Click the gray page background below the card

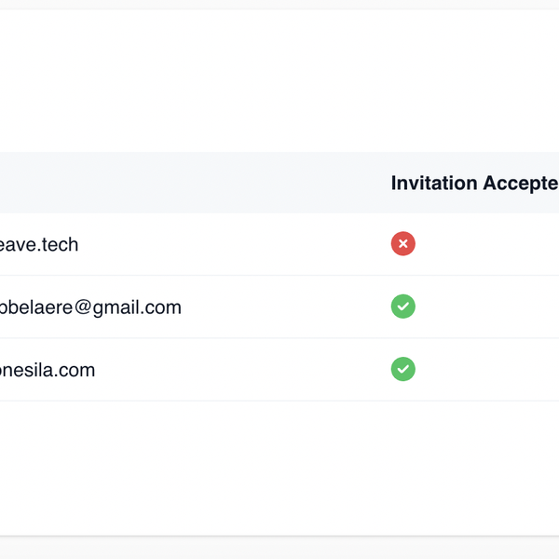[279, 549]
